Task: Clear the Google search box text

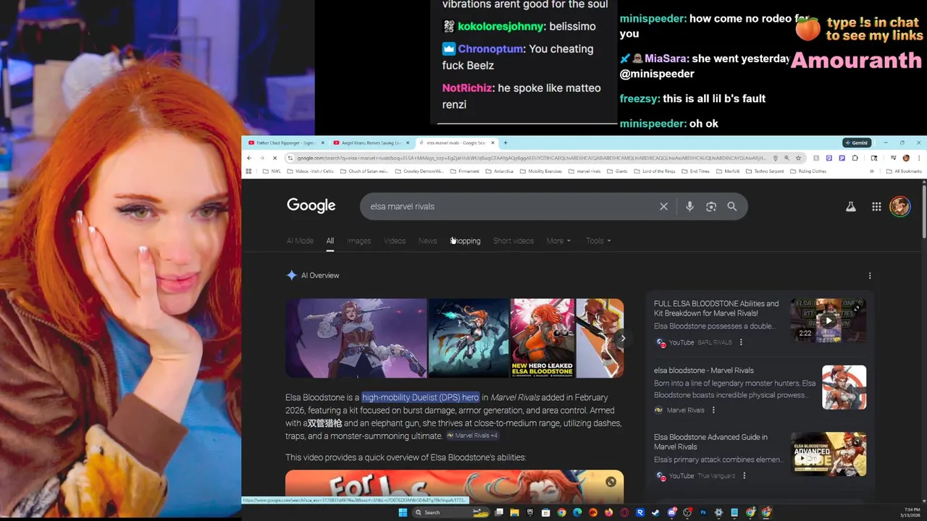Action: point(663,206)
